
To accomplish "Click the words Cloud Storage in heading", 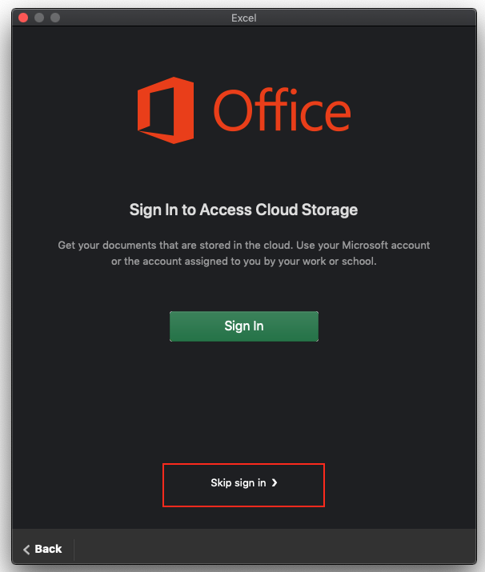I will (x=307, y=210).
